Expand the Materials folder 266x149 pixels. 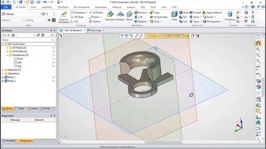tap(2, 70)
